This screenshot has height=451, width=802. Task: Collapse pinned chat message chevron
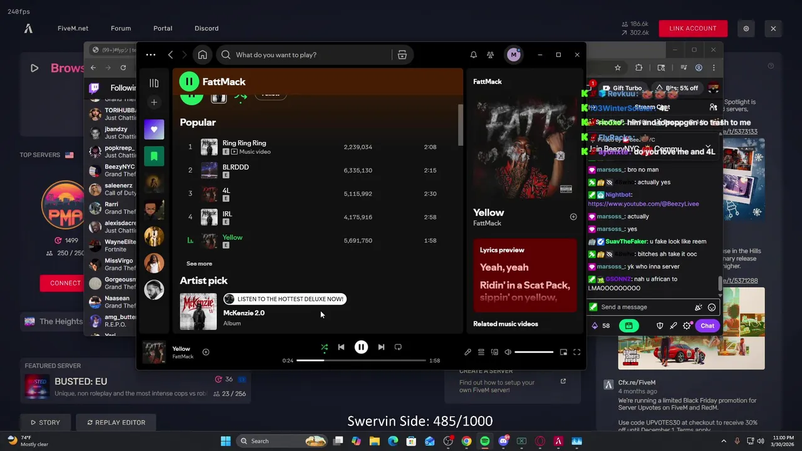(x=708, y=147)
